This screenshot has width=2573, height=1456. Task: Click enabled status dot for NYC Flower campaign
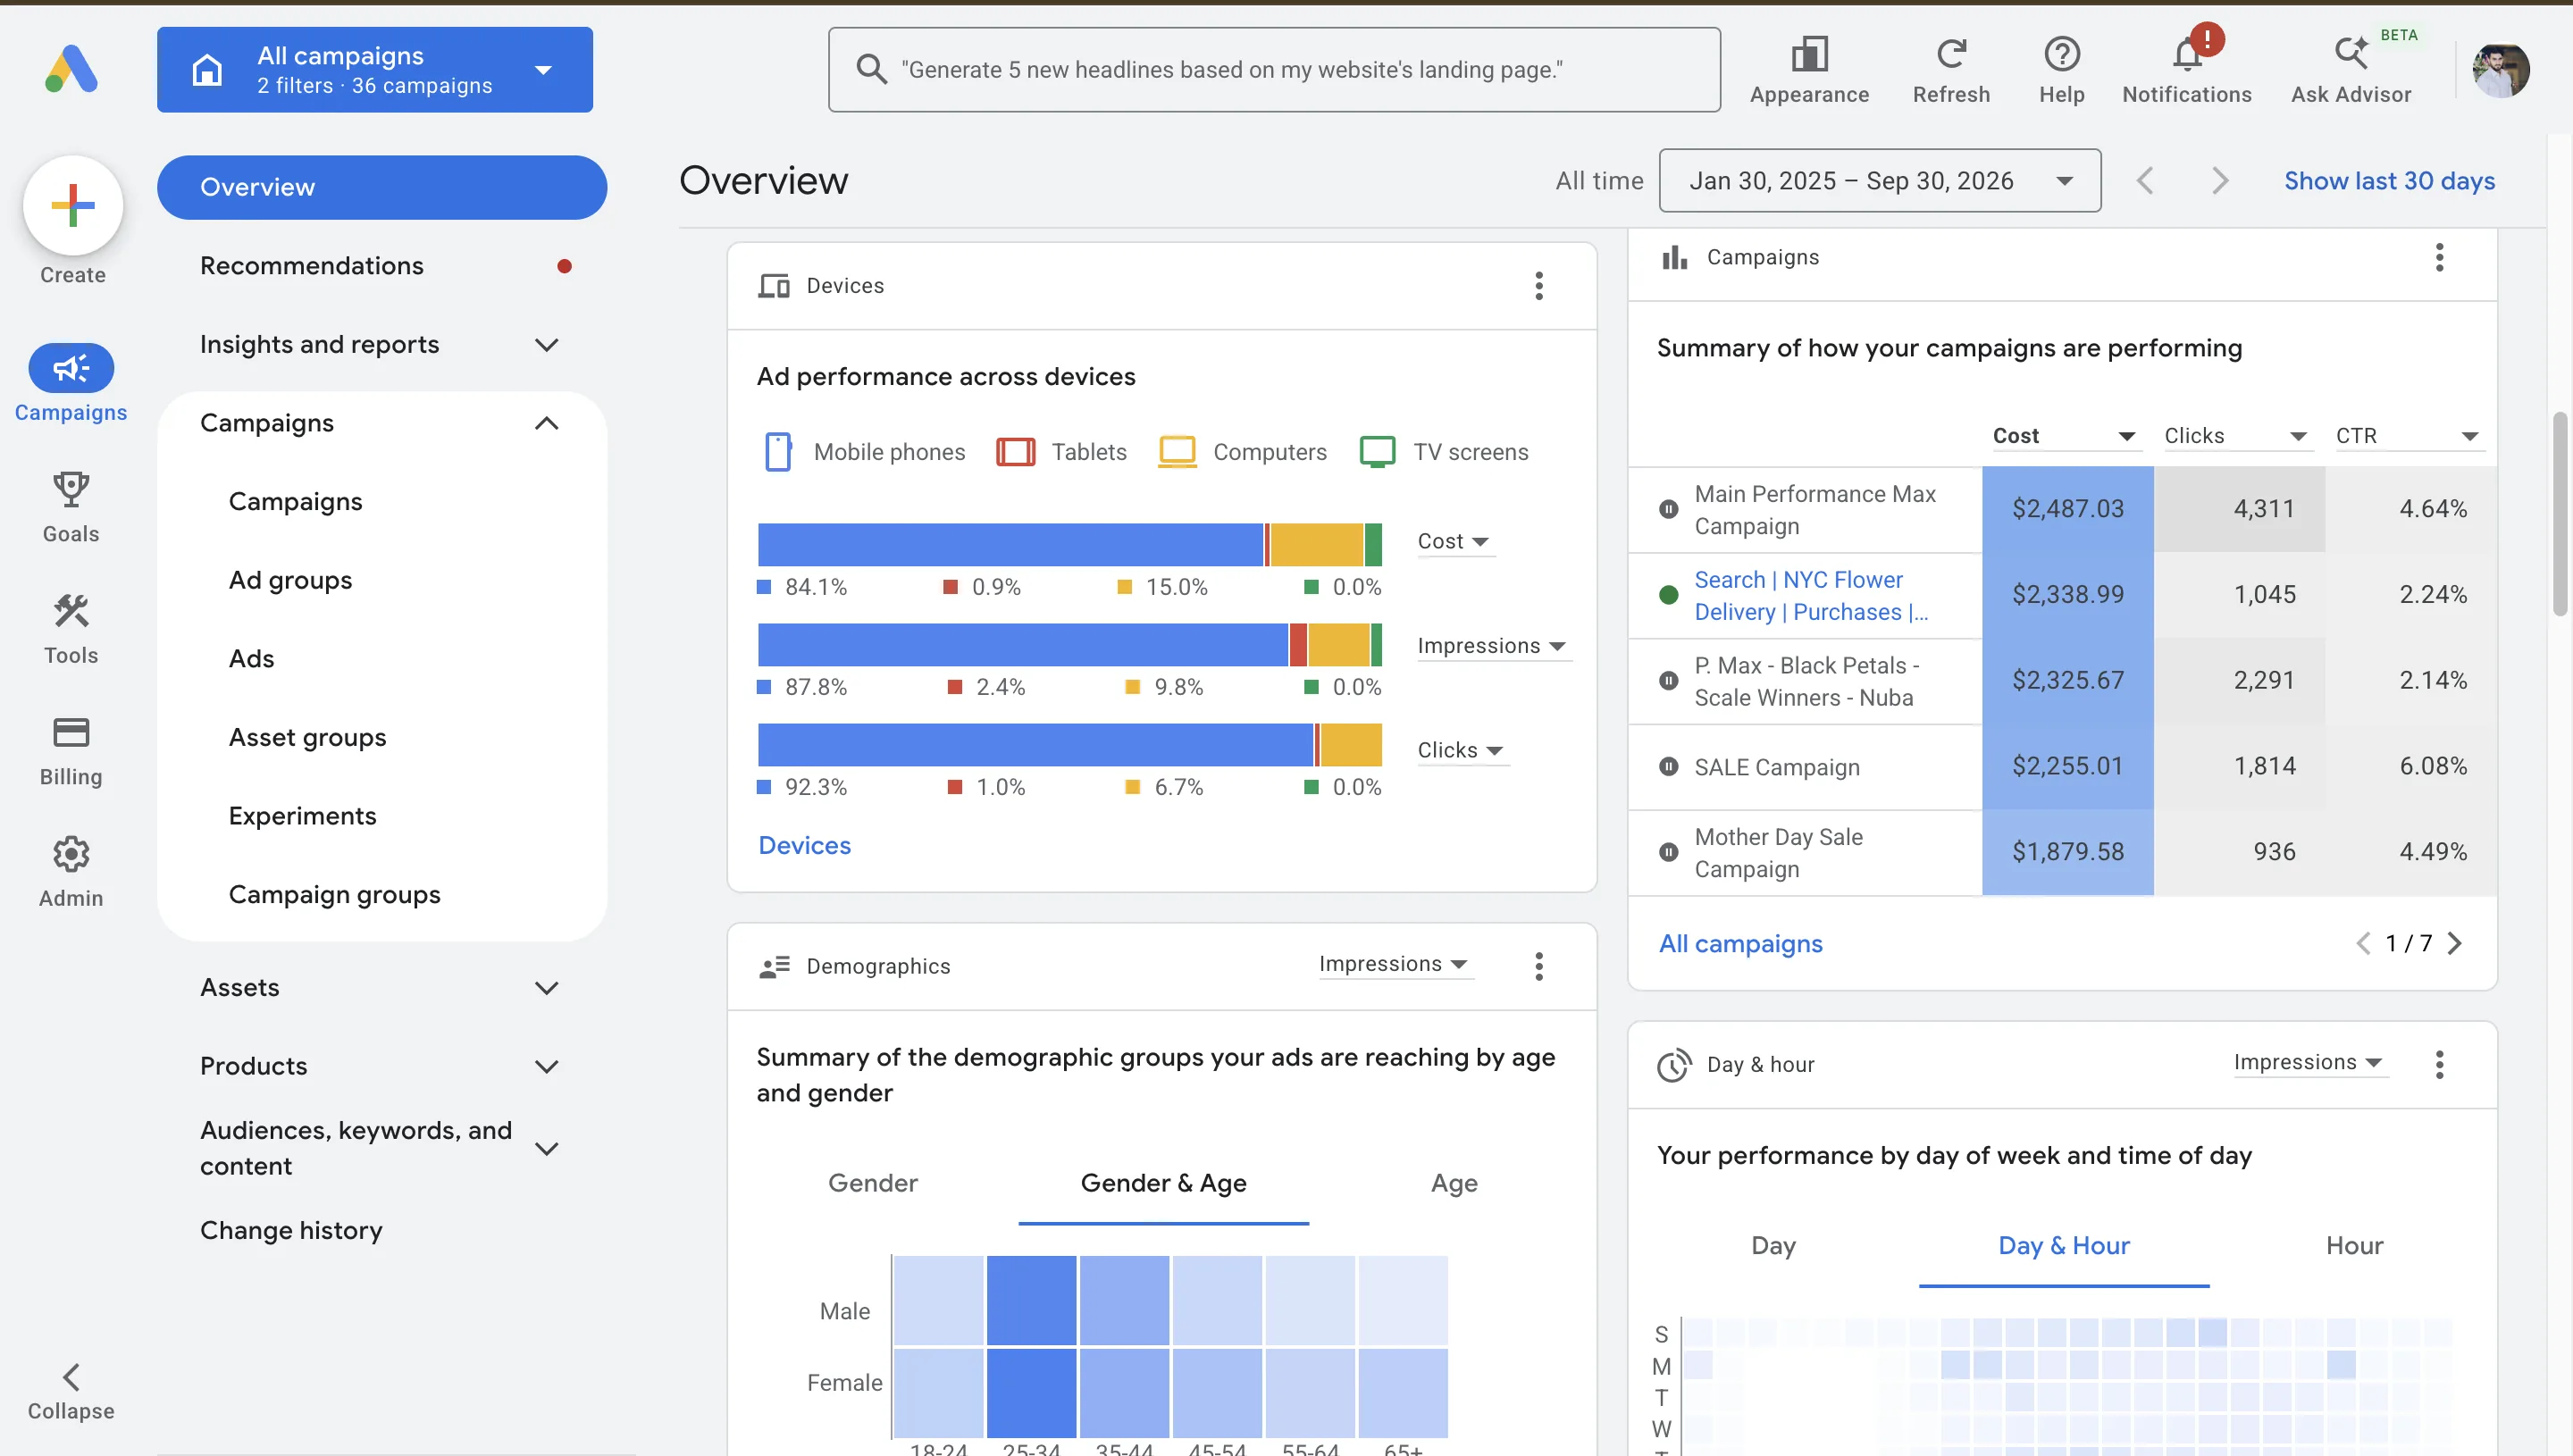click(1668, 595)
